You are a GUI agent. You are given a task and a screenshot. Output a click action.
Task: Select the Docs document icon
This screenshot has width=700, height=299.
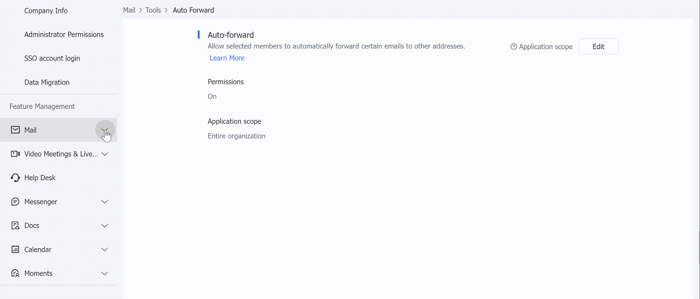(15, 225)
